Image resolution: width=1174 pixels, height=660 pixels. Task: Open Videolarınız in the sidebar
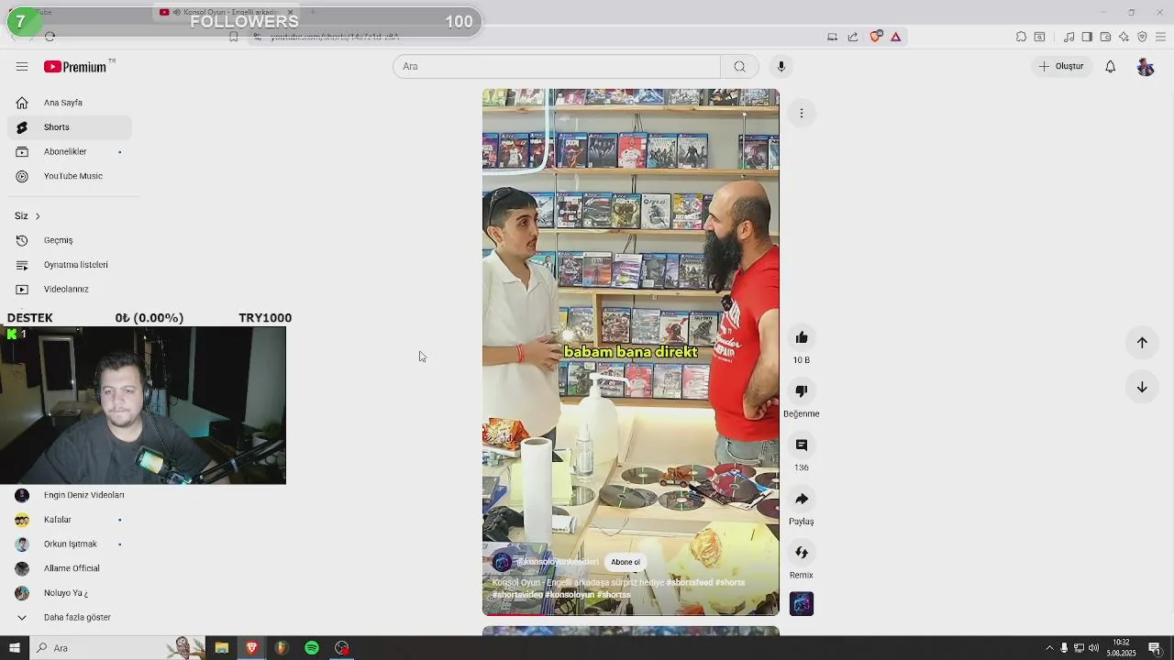(70, 289)
